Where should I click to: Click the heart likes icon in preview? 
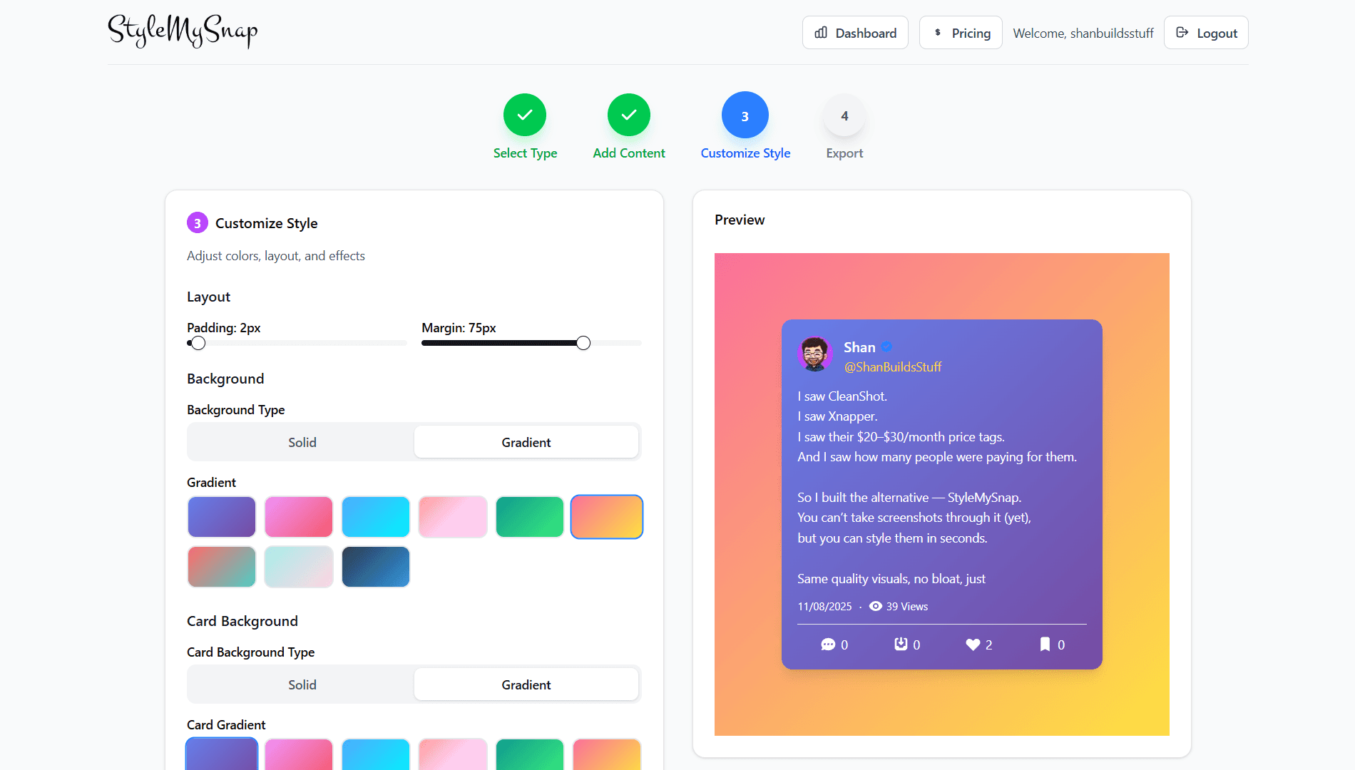point(973,645)
